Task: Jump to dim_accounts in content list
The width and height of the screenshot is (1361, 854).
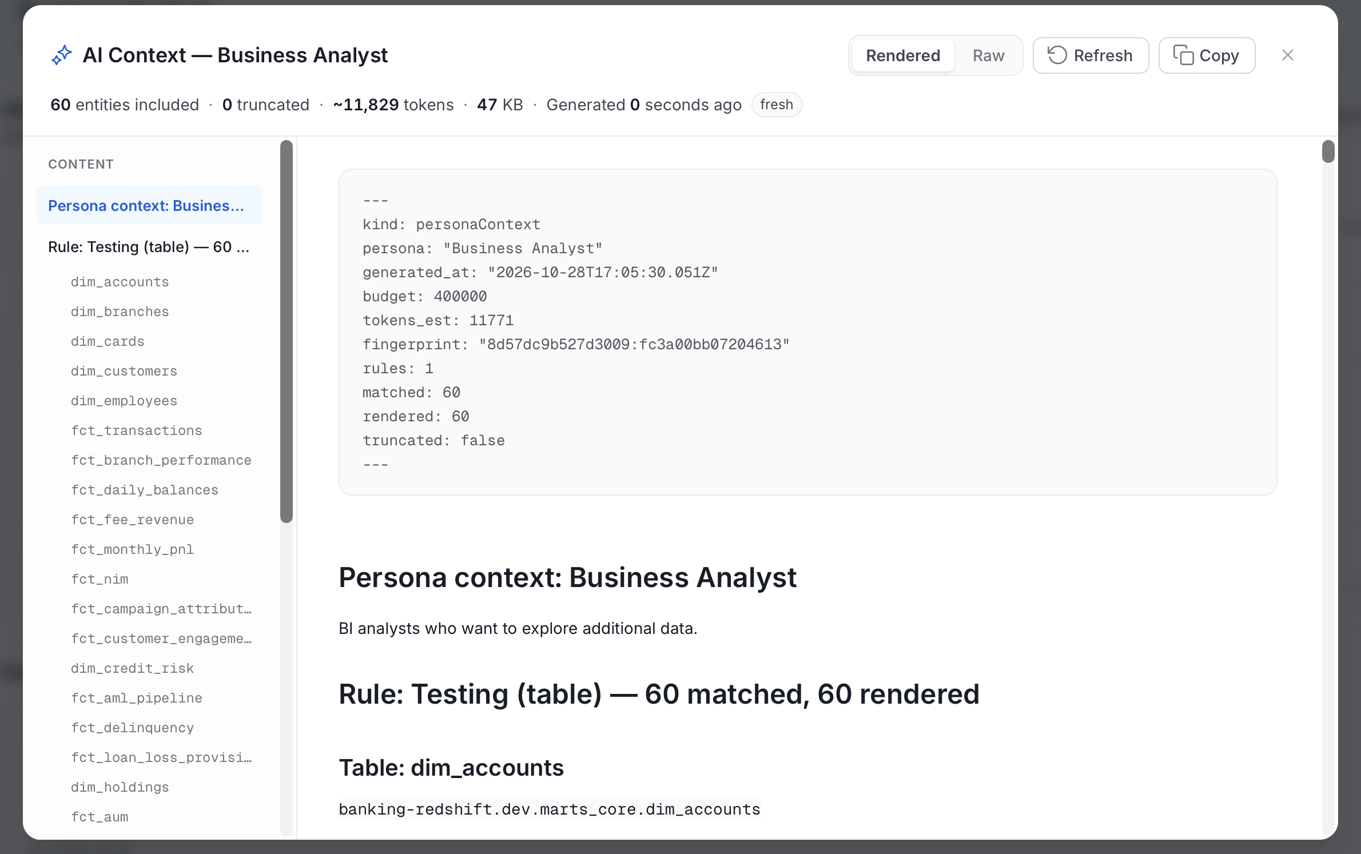Action: [x=120, y=282]
